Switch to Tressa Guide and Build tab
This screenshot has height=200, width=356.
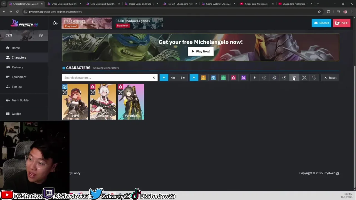pos(141,4)
